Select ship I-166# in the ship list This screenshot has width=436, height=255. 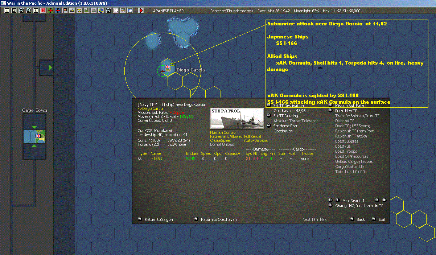157,159
